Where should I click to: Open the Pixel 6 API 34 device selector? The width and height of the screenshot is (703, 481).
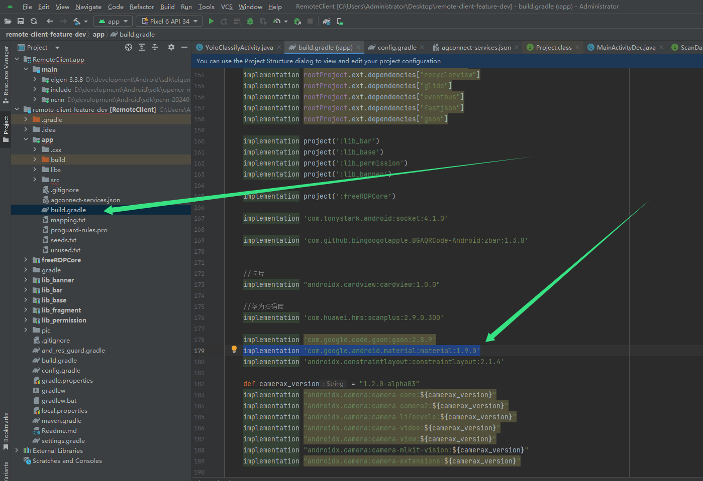169,21
